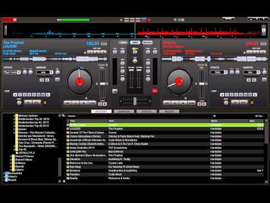Nudge left deck pitch bend minus arrow
This screenshot has width=270, height=203.
[x=100, y=104]
